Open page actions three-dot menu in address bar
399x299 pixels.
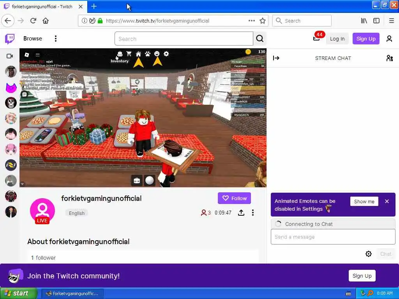click(x=252, y=21)
